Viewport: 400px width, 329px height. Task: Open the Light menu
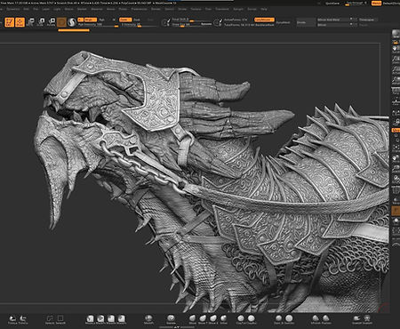pyautogui.click(x=57, y=9)
